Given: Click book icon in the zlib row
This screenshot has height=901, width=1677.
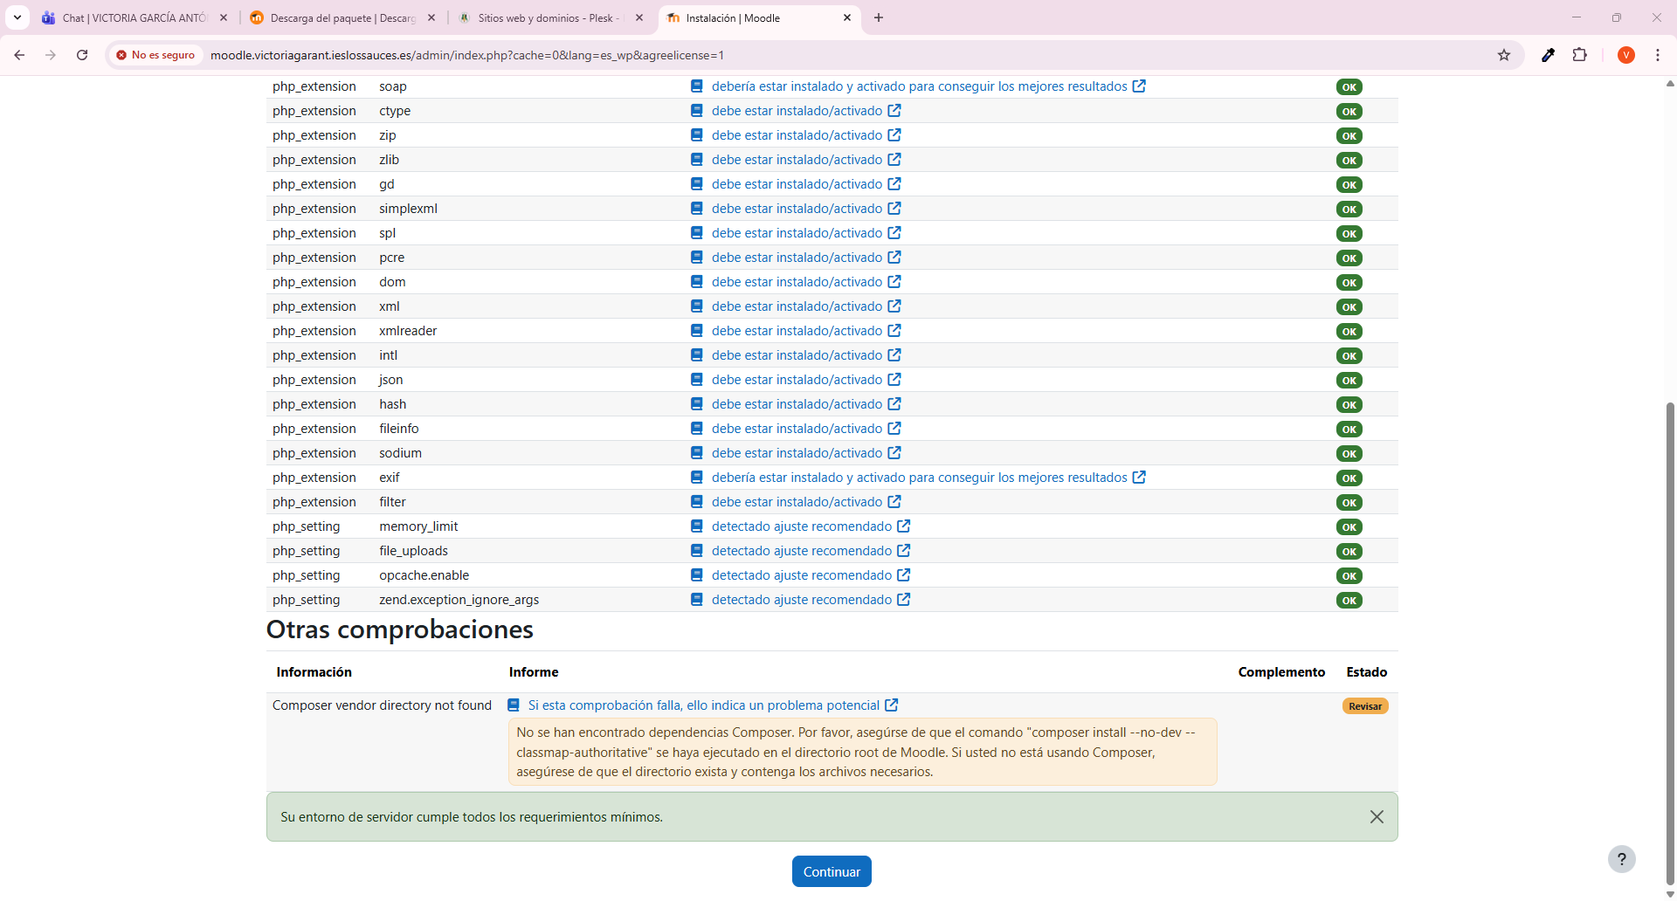Looking at the screenshot, I should coord(697,160).
